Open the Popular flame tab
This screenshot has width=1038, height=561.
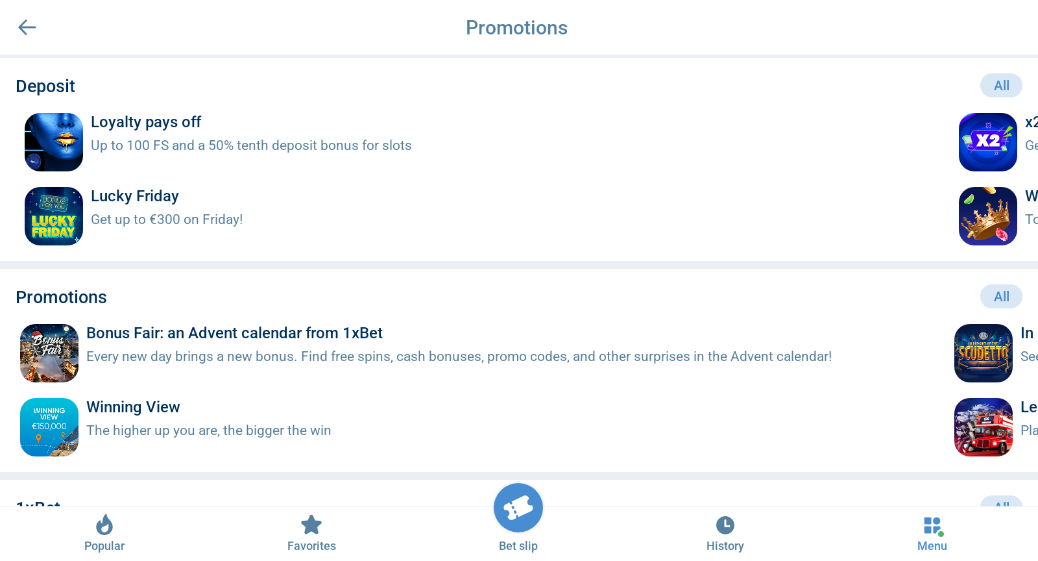[x=104, y=532]
